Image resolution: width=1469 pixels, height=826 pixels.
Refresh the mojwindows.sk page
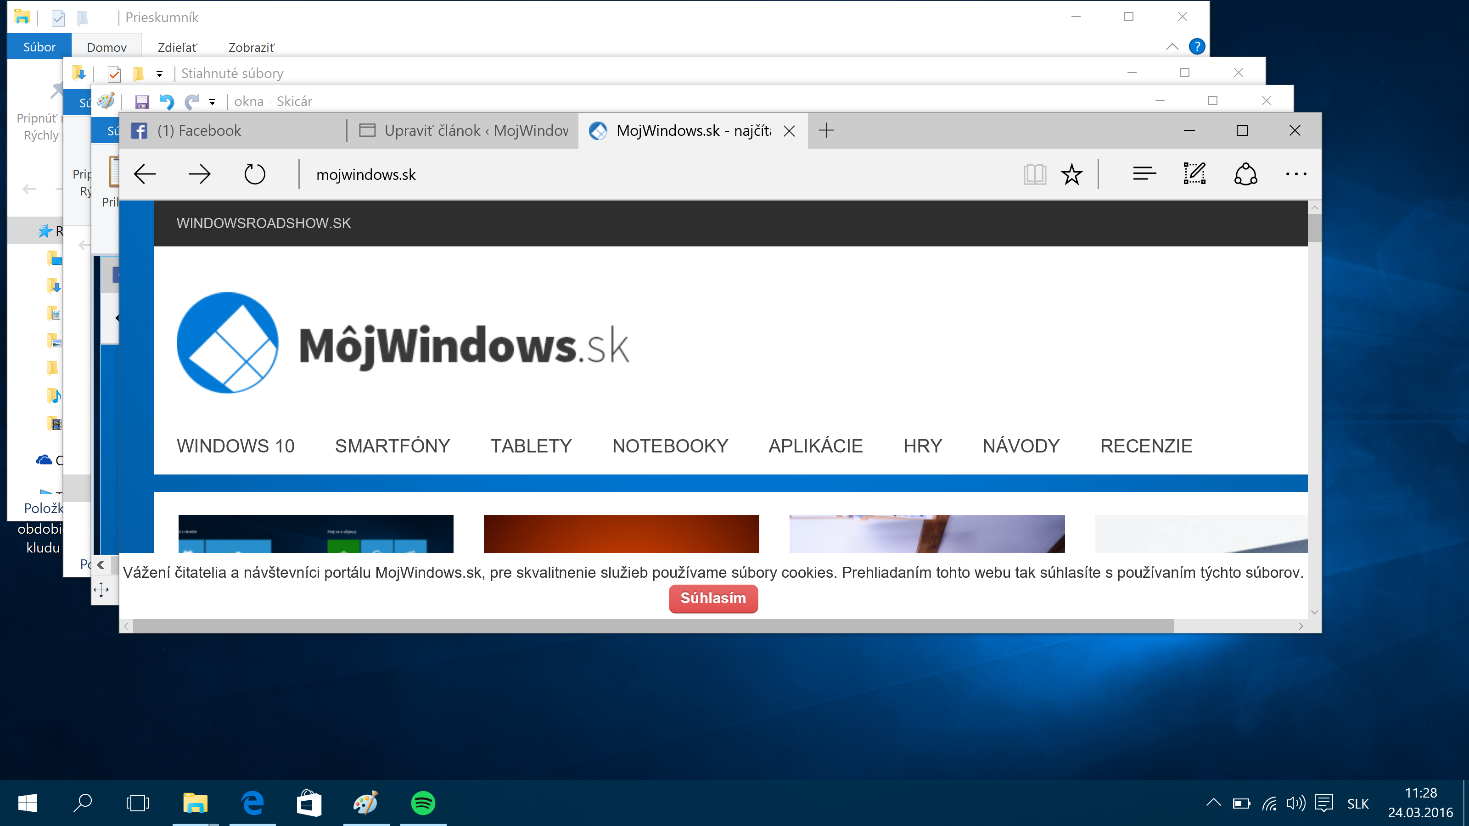click(254, 174)
